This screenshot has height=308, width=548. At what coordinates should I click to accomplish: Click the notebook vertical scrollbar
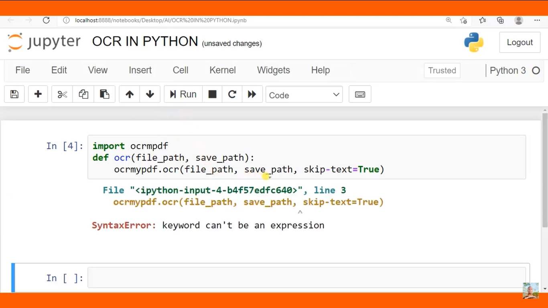(x=545, y=171)
